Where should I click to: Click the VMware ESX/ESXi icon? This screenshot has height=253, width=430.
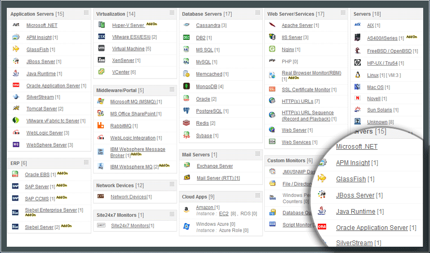[x=101, y=37]
